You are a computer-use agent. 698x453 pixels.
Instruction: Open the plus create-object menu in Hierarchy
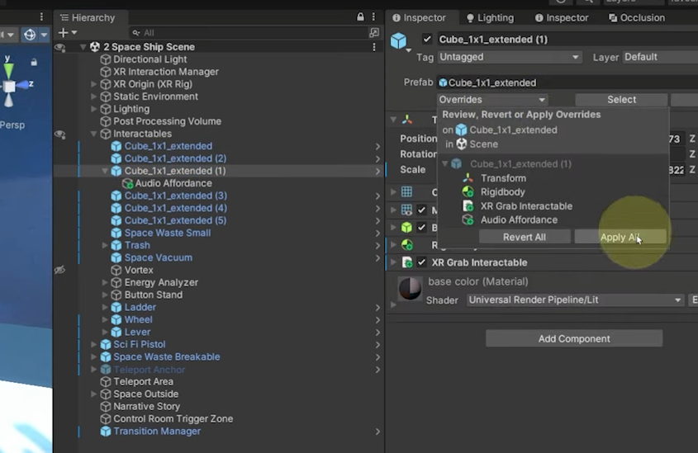point(67,32)
